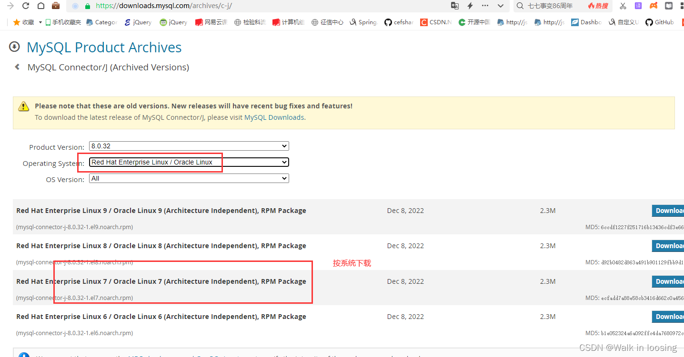Go back using the arrow beside MySQL Connector/J
The height and width of the screenshot is (357, 684).
(17, 67)
